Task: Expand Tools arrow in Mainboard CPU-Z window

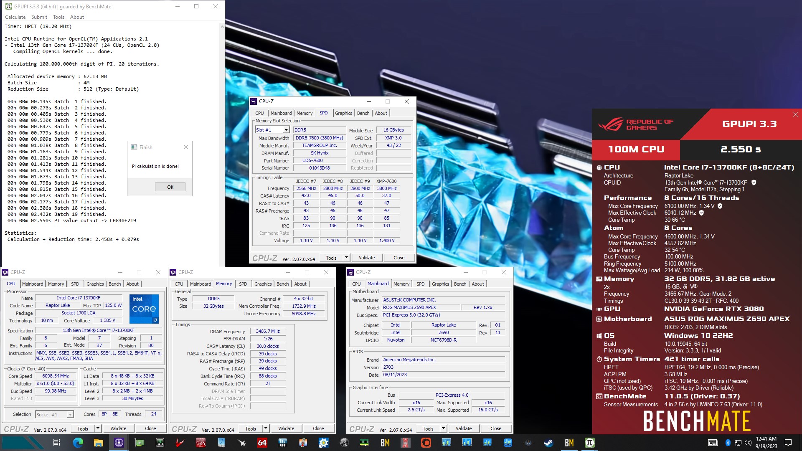Action: (443, 428)
